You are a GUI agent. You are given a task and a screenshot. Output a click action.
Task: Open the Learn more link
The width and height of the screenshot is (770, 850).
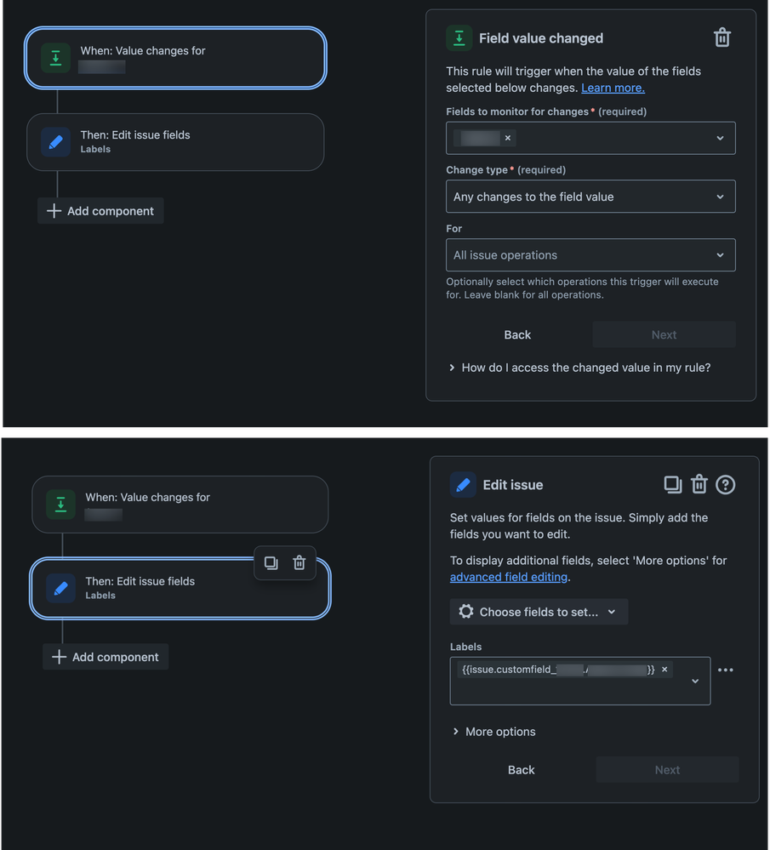tap(613, 87)
